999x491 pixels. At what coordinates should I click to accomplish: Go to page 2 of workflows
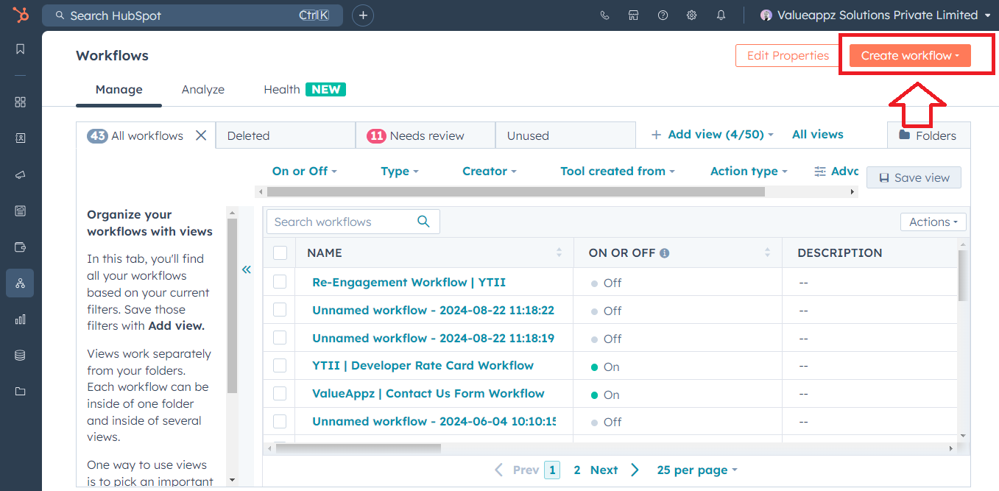[577, 470]
